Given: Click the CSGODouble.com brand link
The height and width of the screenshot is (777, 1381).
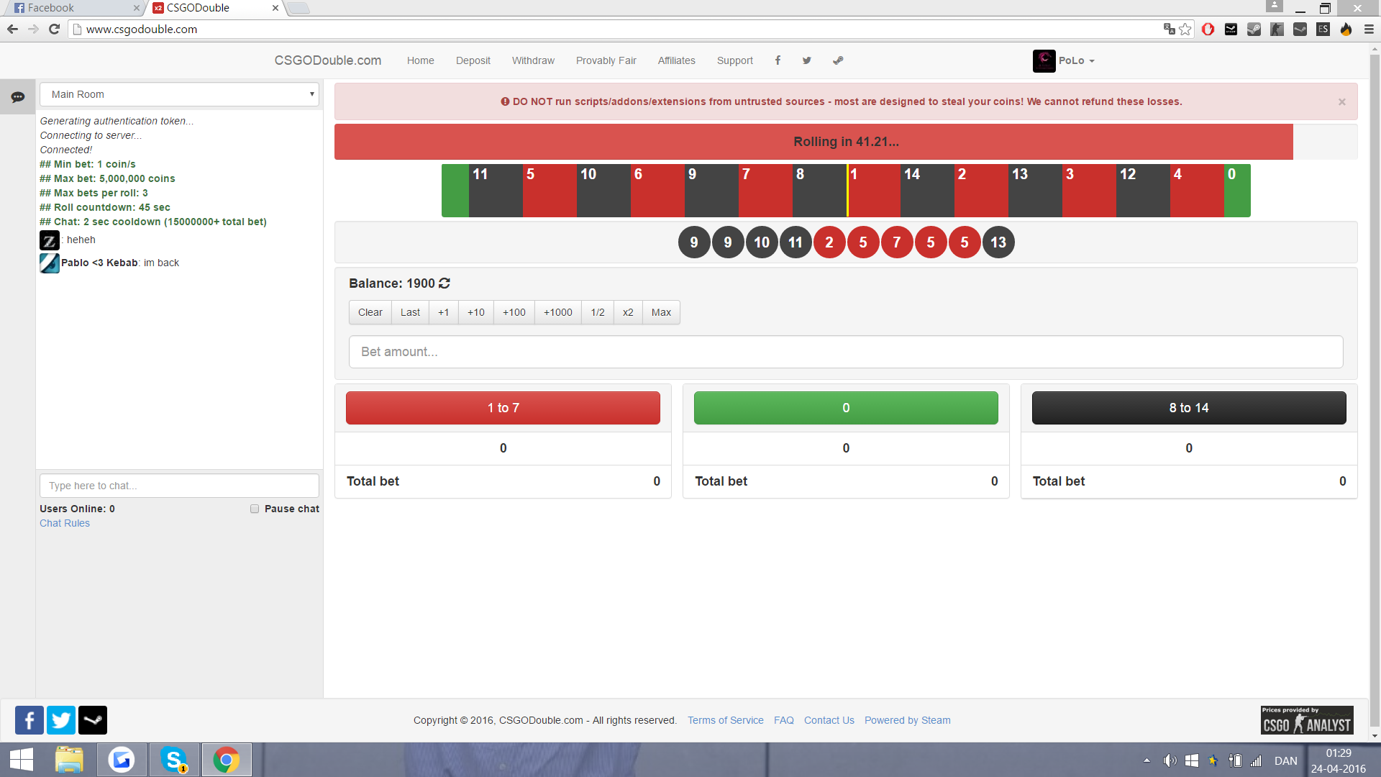Looking at the screenshot, I should tap(328, 60).
